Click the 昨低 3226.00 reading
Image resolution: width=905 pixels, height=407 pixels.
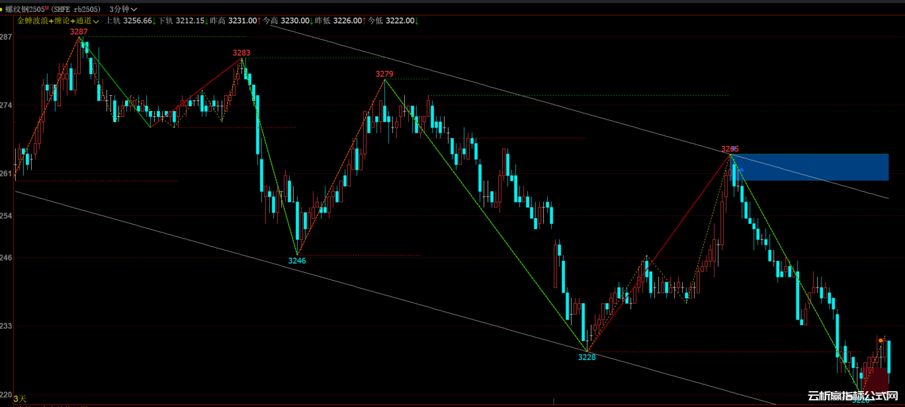pyautogui.click(x=341, y=21)
